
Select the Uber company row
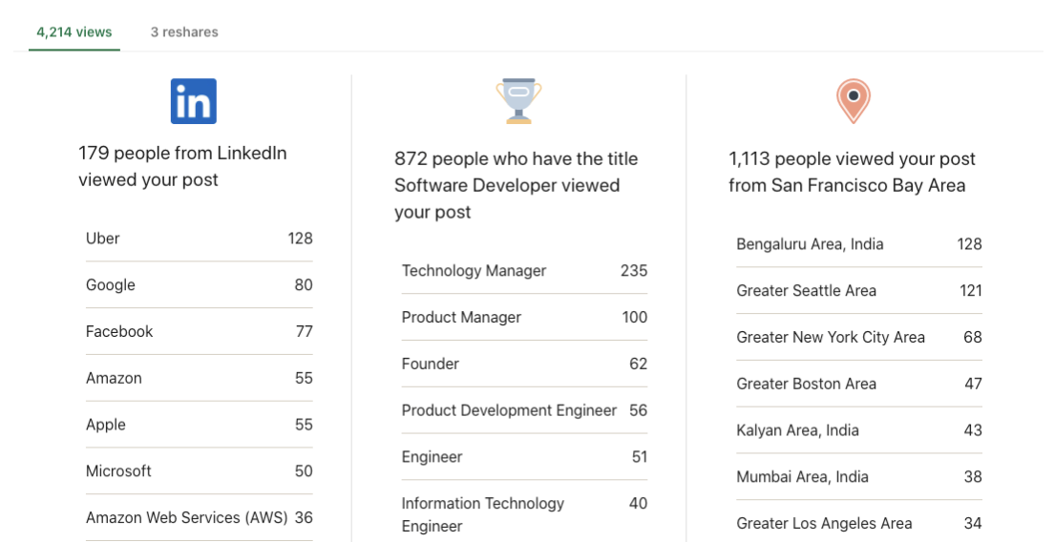(x=199, y=239)
